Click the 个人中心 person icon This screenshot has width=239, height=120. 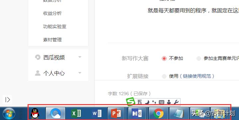38,73
